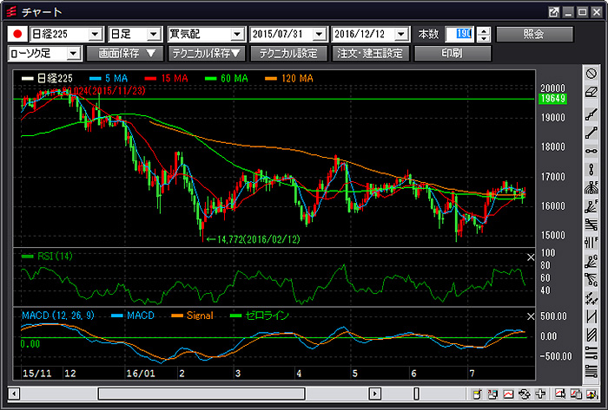Click the 照会 button
This screenshot has width=608, height=410.
point(534,34)
